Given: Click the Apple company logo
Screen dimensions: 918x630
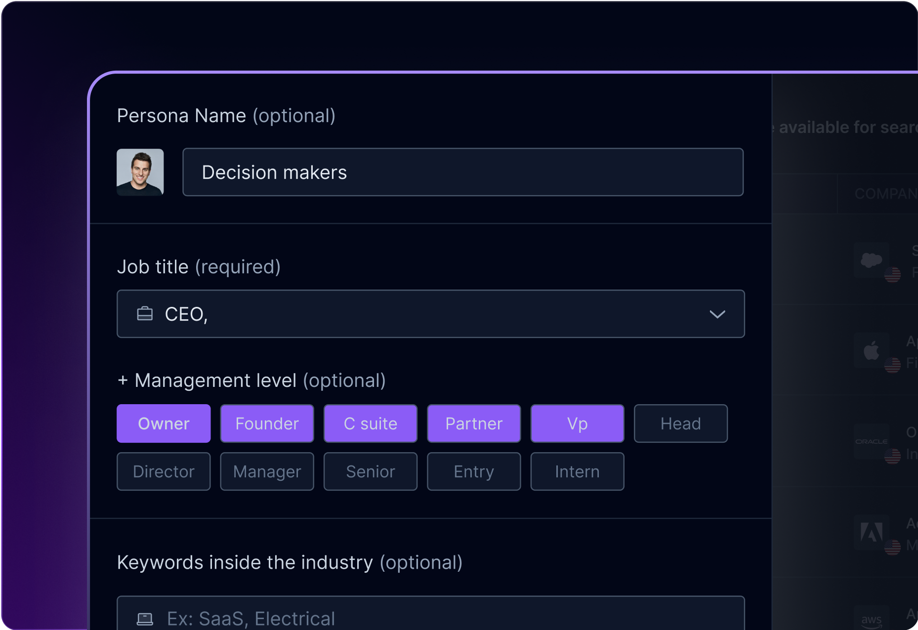Looking at the screenshot, I should coord(871,351).
